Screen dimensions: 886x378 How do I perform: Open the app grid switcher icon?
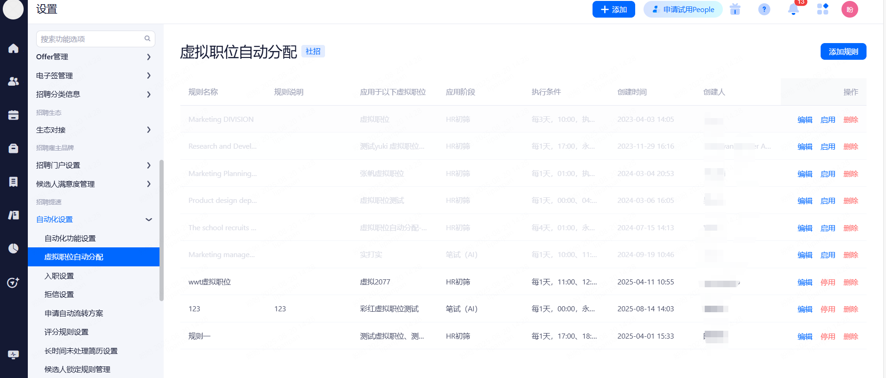pos(822,9)
